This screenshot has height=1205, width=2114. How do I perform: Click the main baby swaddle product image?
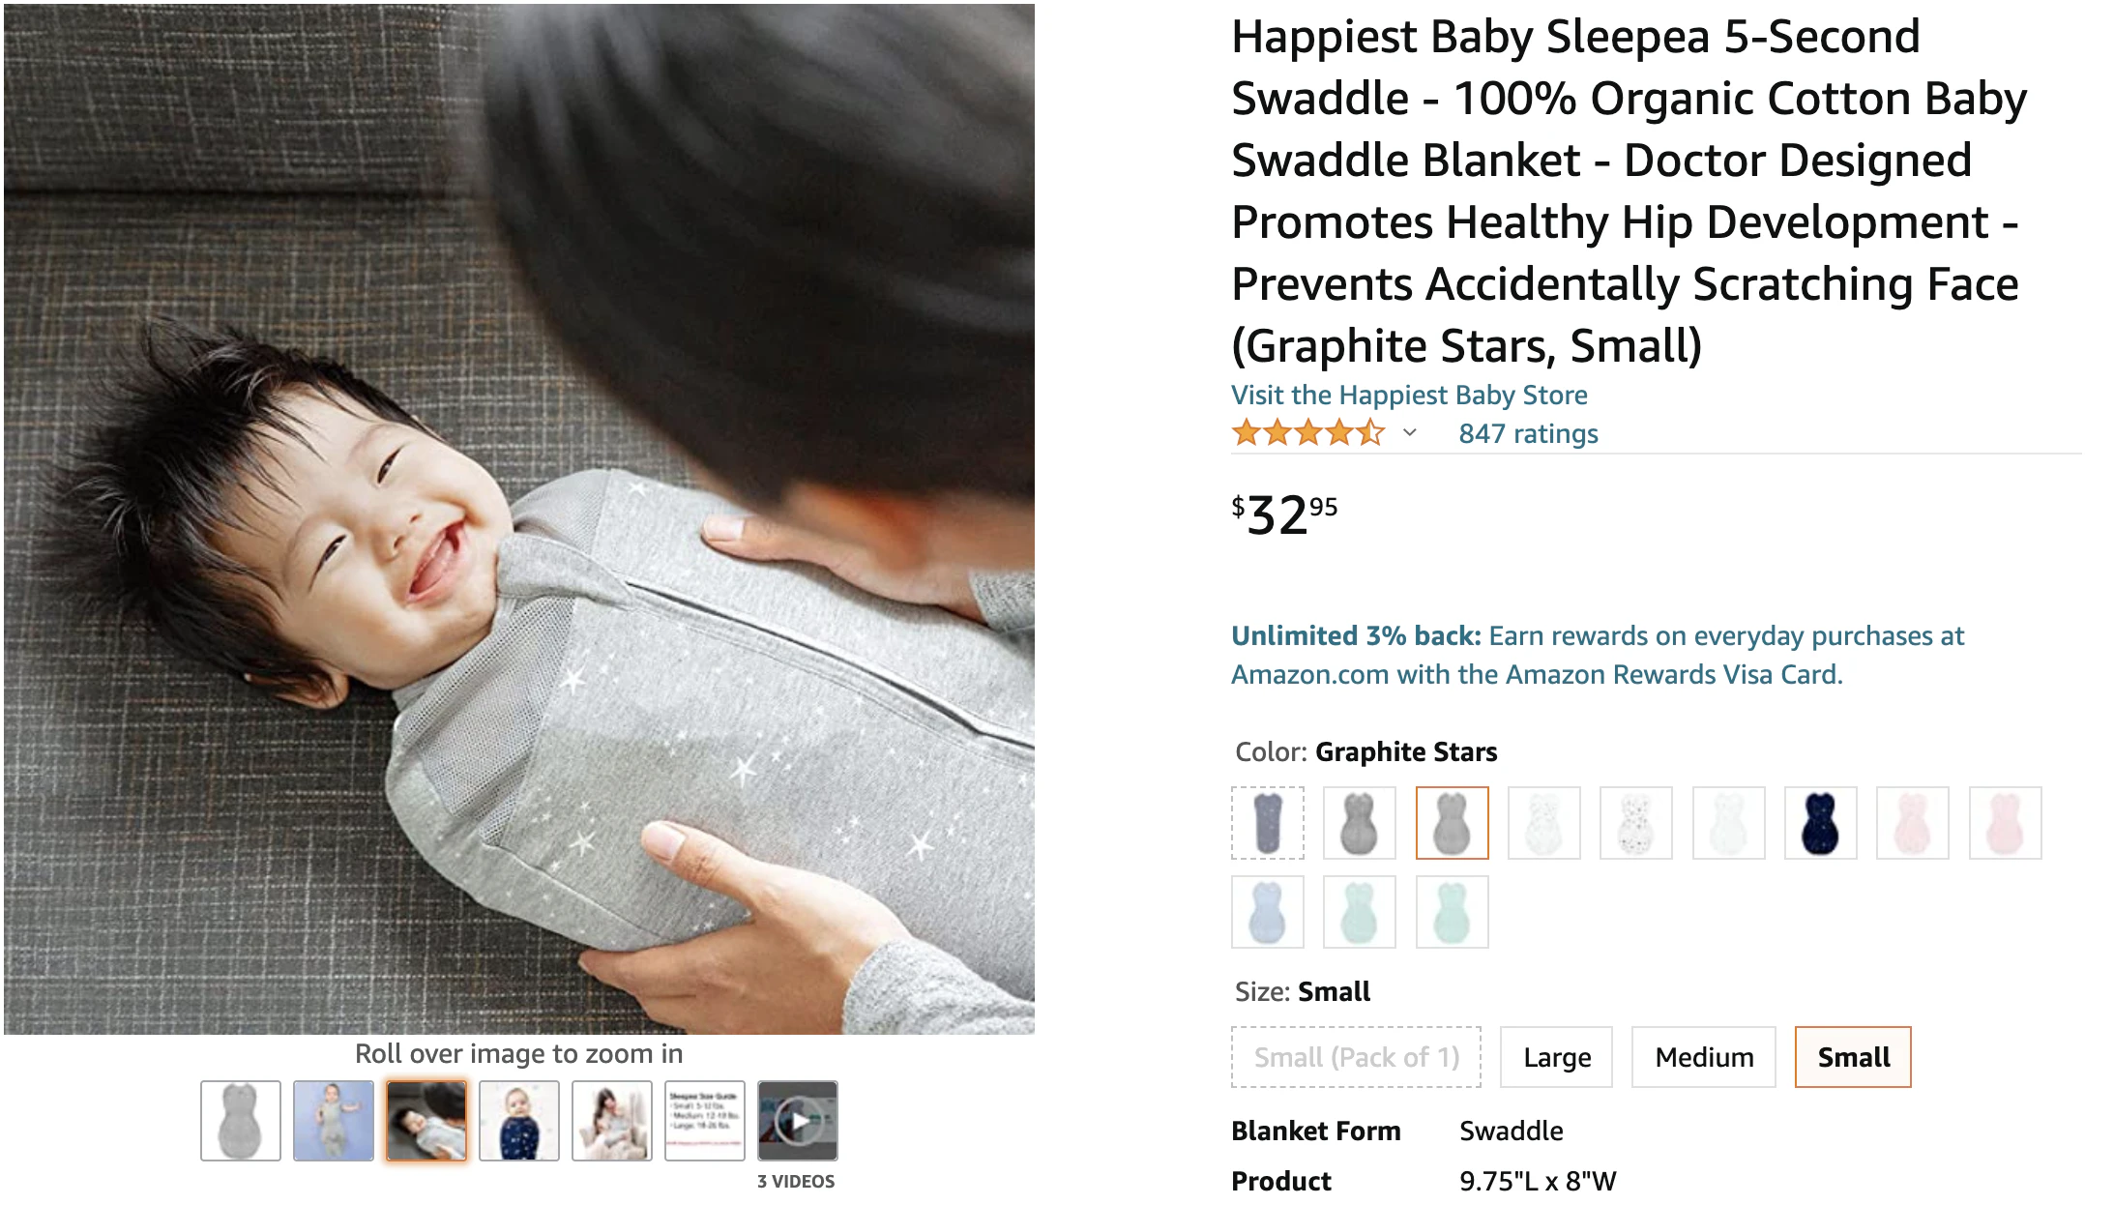519,519
